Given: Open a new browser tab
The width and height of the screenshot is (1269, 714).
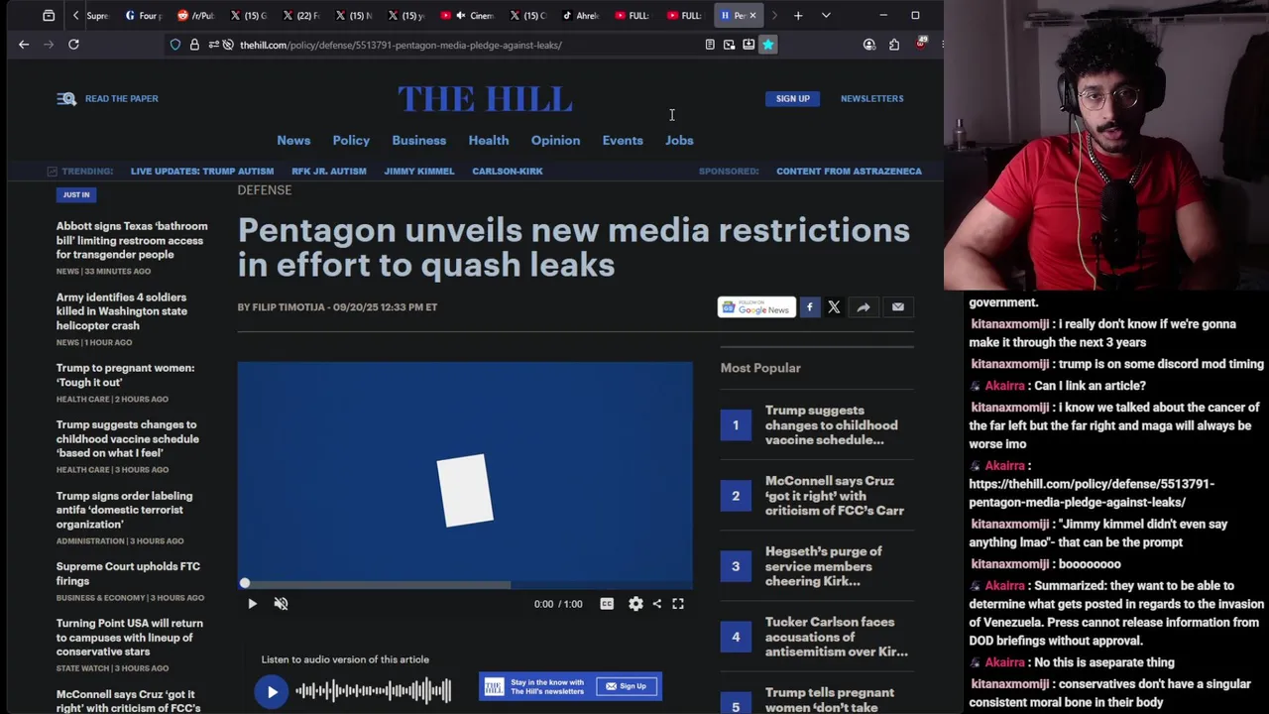Looking at the screenshot, I should click(798, 15).
